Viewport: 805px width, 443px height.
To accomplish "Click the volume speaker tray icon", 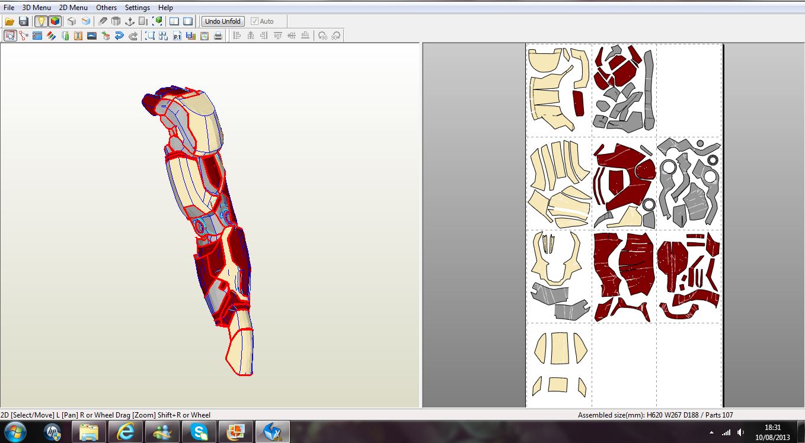I will tap(741, 432).
